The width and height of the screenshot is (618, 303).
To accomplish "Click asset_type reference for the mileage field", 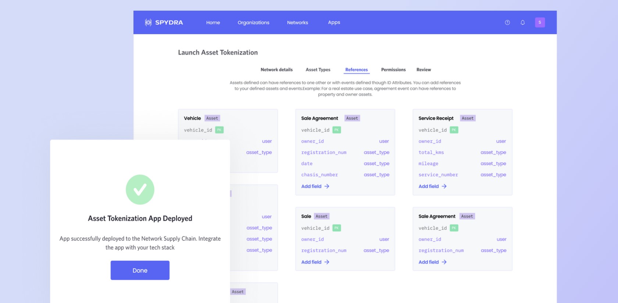I will (493, 163).
